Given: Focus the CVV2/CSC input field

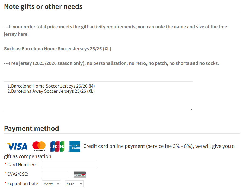Looking at the screenshot, I should click(x=56, y=175).
